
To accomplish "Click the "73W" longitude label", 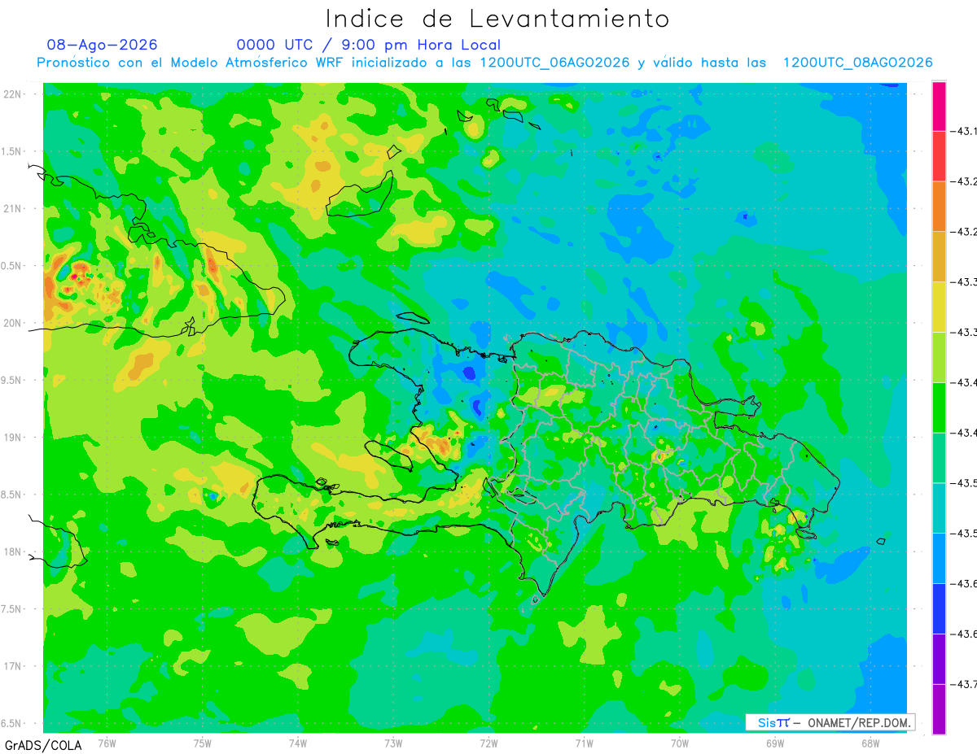I will click(393, 743).
